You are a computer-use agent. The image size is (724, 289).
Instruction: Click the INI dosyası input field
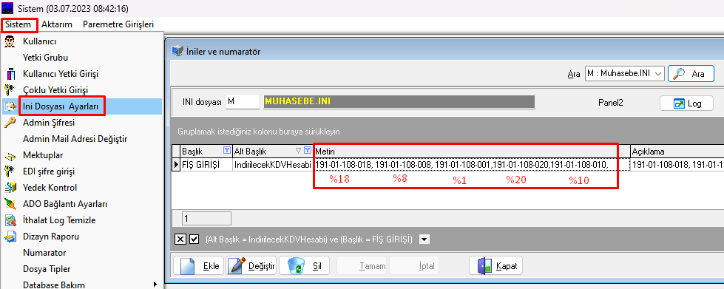[243, 101]
